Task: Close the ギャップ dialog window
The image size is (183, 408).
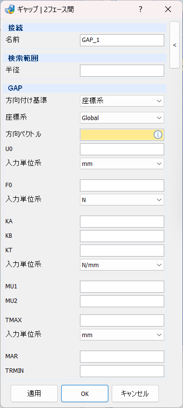Action: [168, 10]
